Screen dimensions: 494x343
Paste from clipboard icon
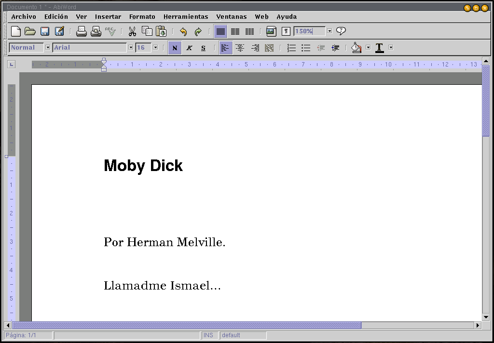tap(161, 31)
